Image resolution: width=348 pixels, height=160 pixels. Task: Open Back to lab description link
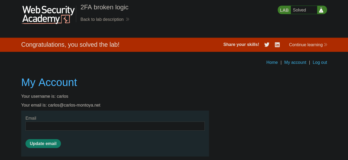point(102,19)
